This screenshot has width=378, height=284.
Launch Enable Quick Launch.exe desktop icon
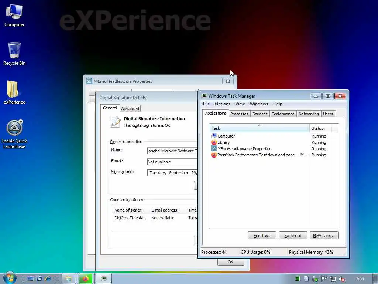click(x=14, y=134)
